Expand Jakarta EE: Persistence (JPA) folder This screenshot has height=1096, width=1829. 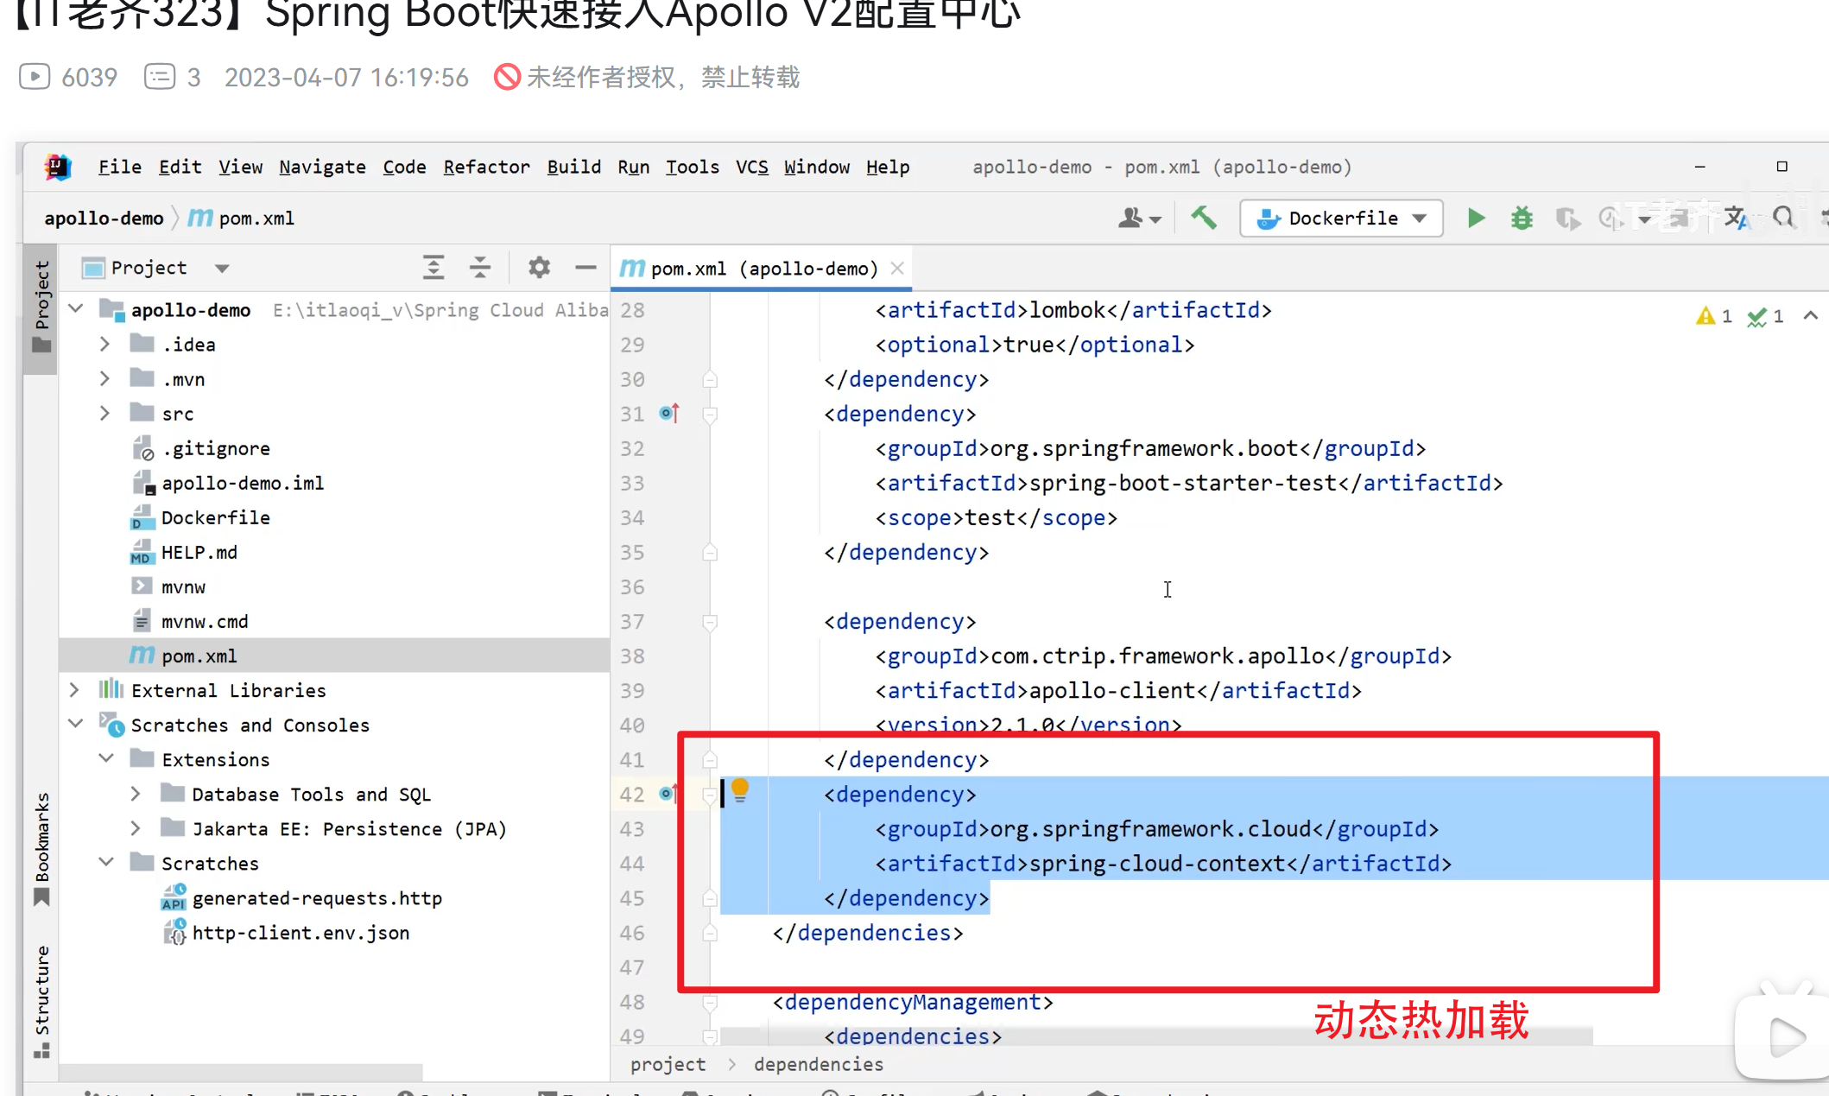(x=136, y=827)
